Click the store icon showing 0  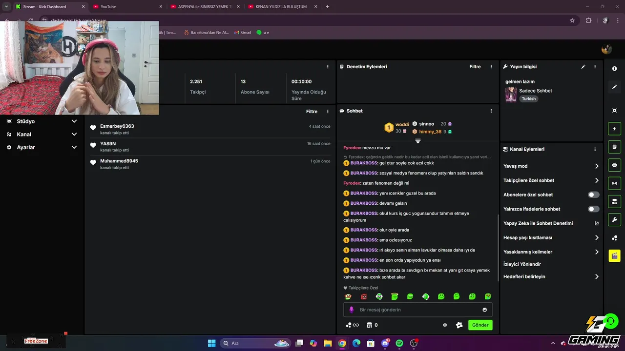point(372,325)
